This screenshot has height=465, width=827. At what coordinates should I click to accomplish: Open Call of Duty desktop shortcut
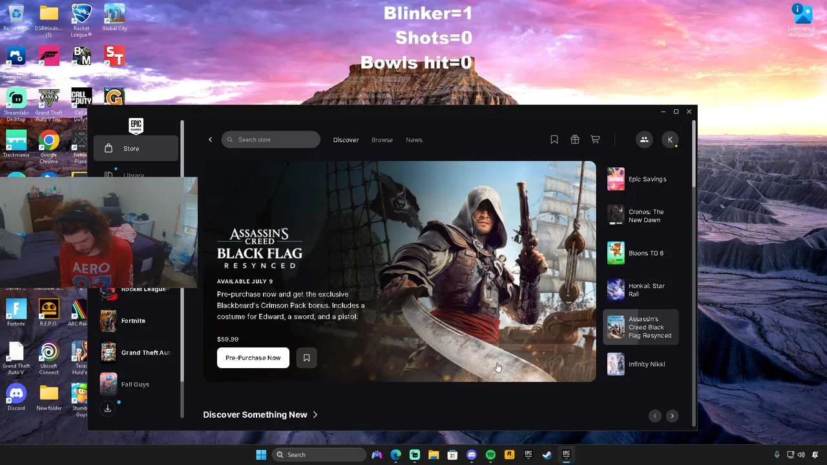click(x=81, y=105)
